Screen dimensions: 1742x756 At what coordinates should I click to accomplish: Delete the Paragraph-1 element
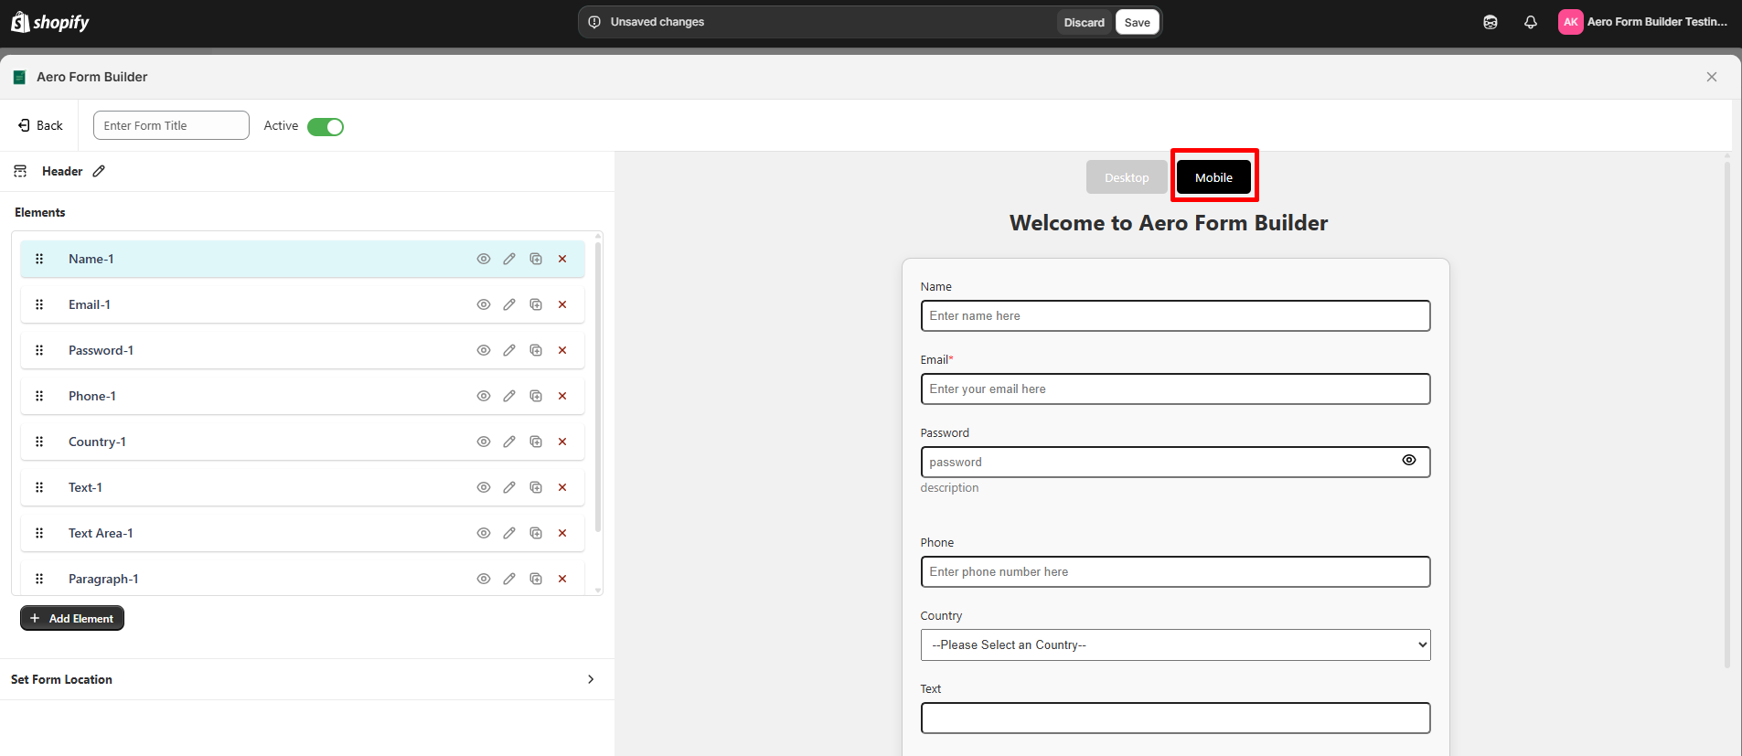[x=562, y=579]
